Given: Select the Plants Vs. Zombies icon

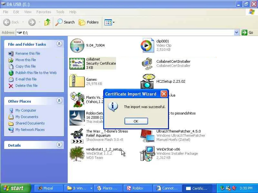Looking at the screenshot, I should (77, 100).
